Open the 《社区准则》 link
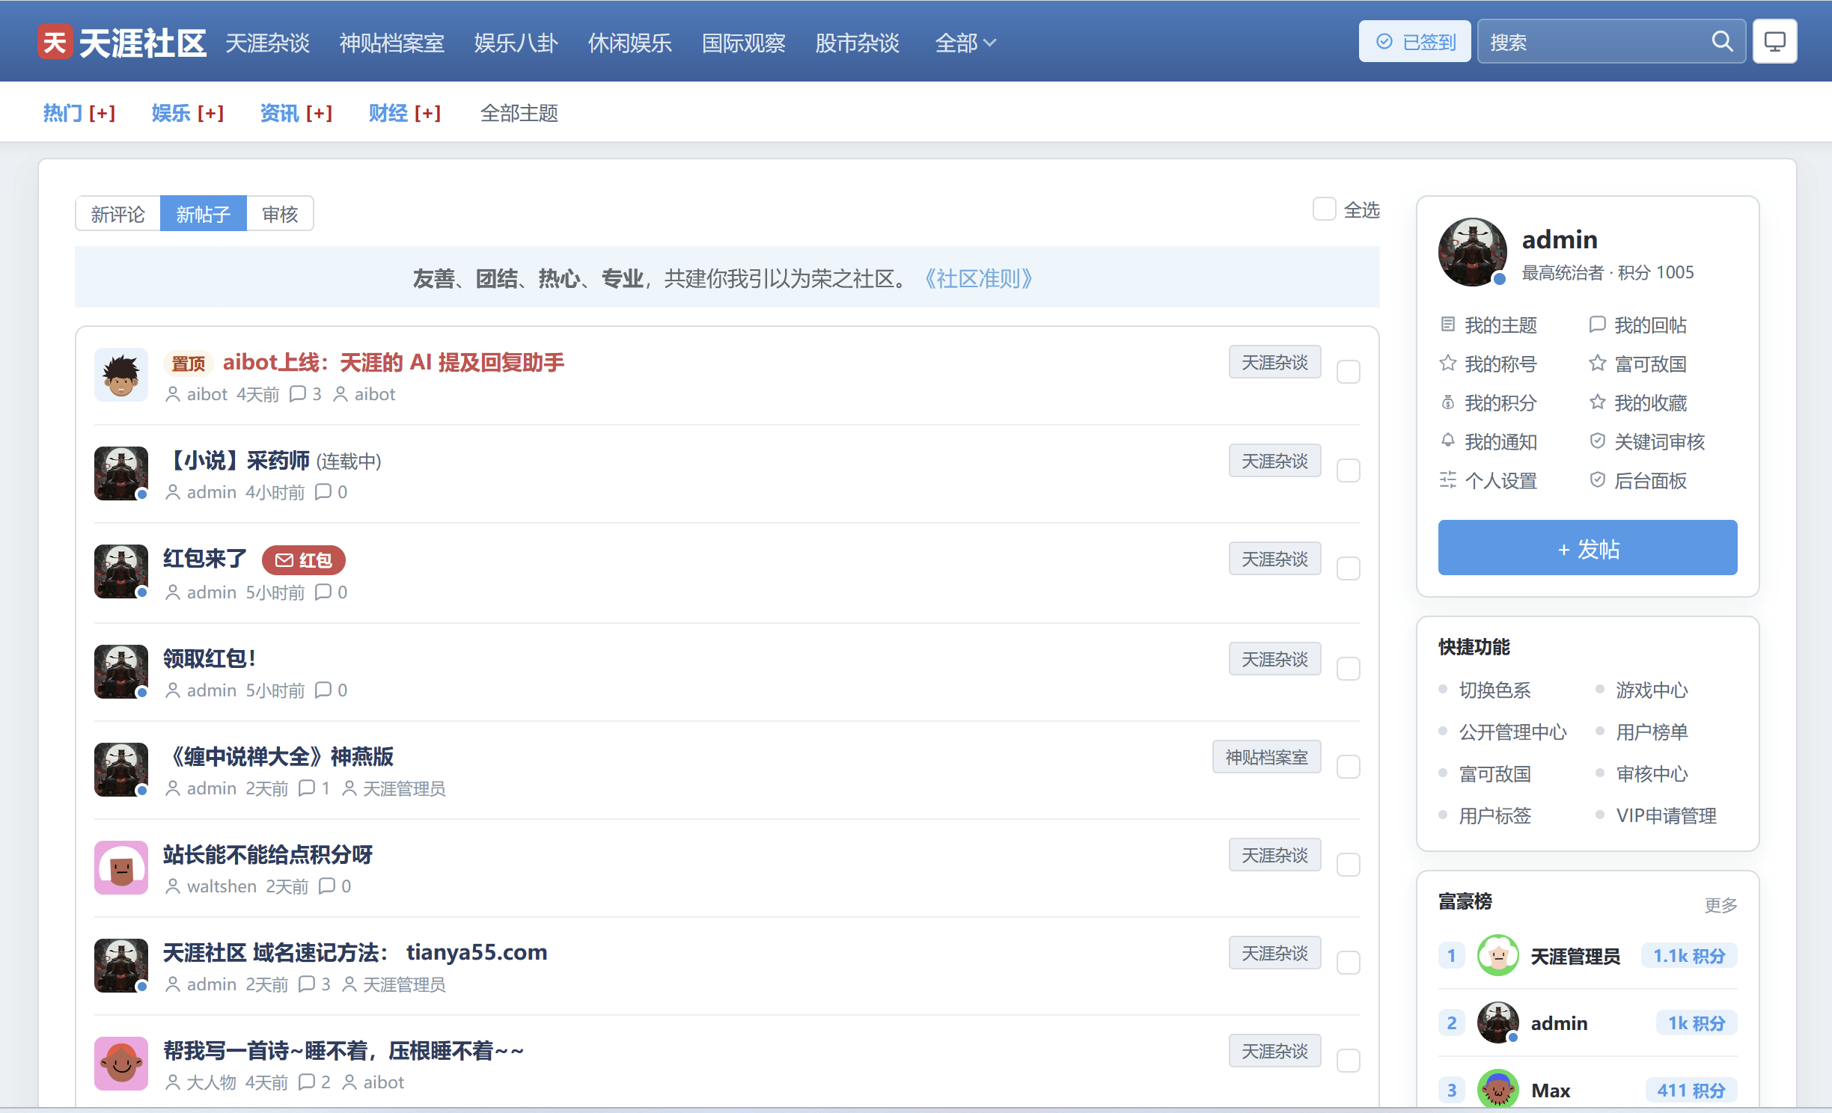Viewport: 1832px width, 1113px height. coord(978,279)
